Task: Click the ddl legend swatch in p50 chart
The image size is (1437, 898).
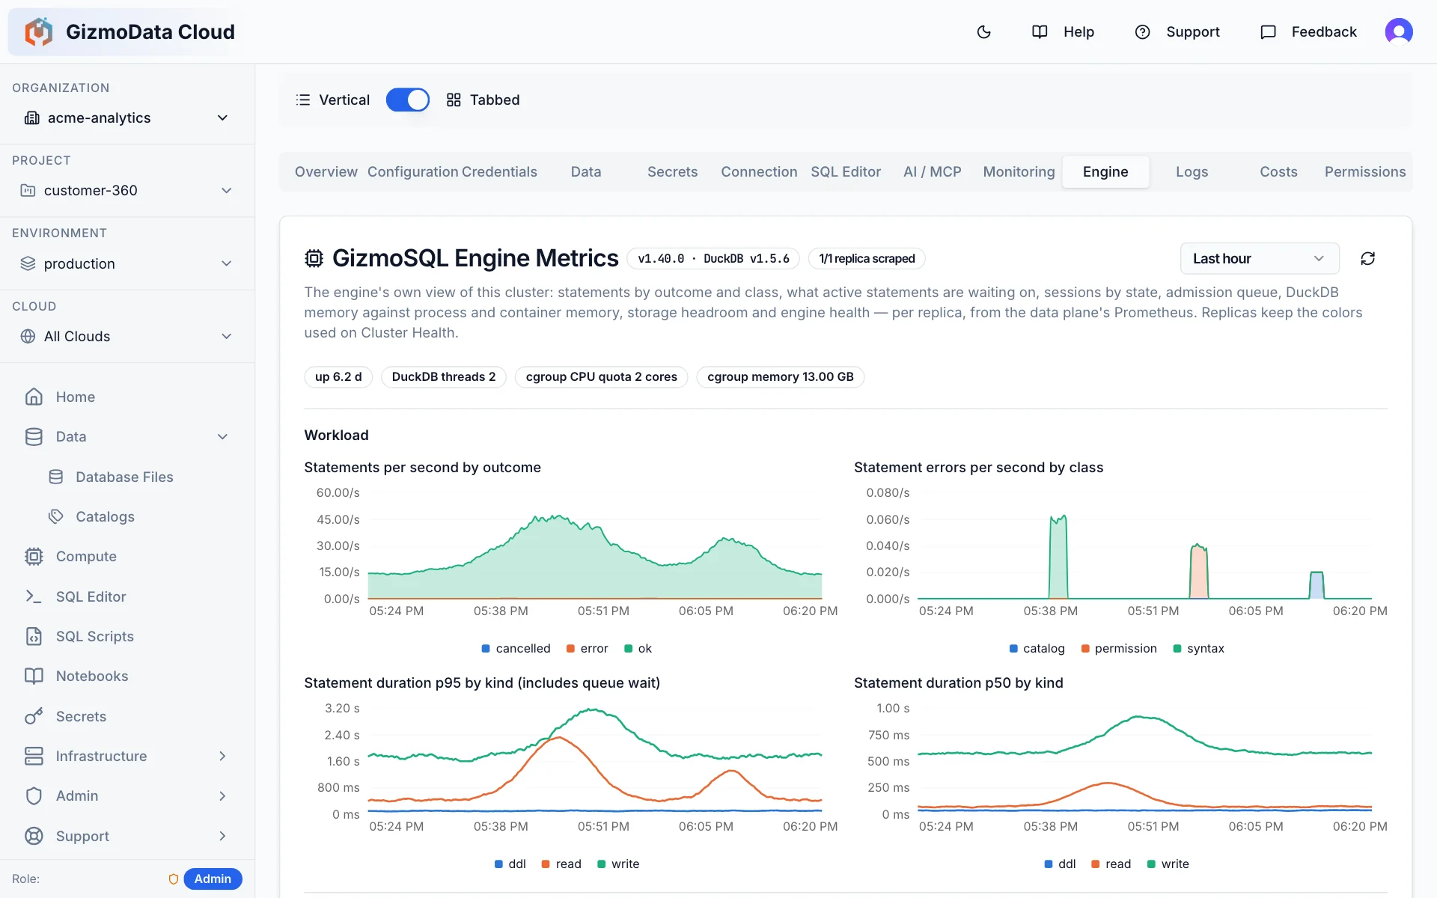Action: tap(1049, 864)
